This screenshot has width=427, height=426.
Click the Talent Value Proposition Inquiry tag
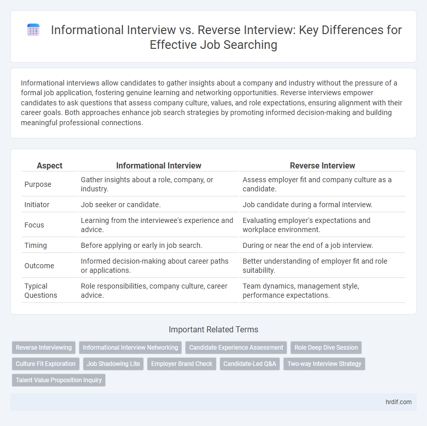pos(58,380)
